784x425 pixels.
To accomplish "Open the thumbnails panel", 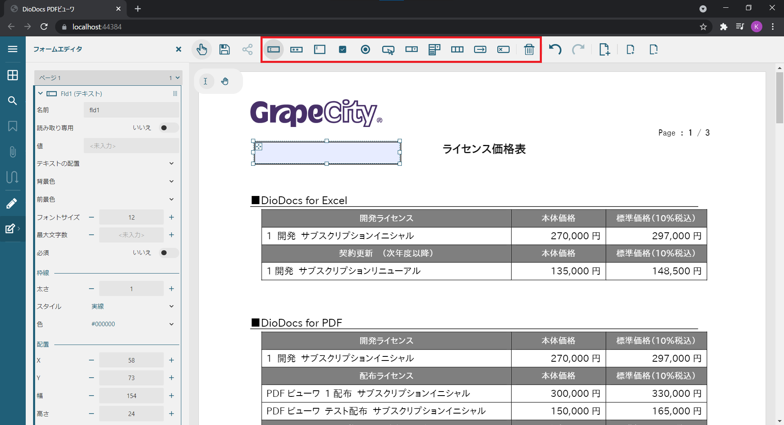I will pos(13,75).
